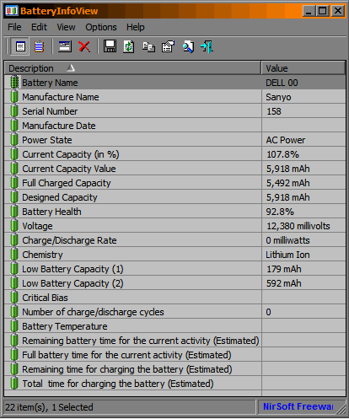Screen dimensions: 349x419
Task: Click the battery icon beside Chemistry
Action: click(x=14, y=255)
